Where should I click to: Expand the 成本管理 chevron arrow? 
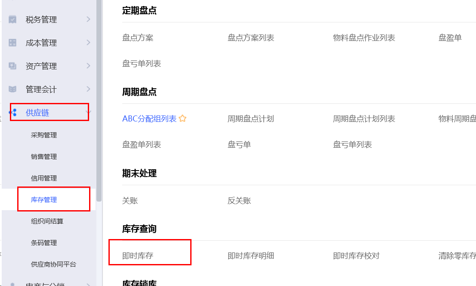pyautogui.click(x=88, y=43)
